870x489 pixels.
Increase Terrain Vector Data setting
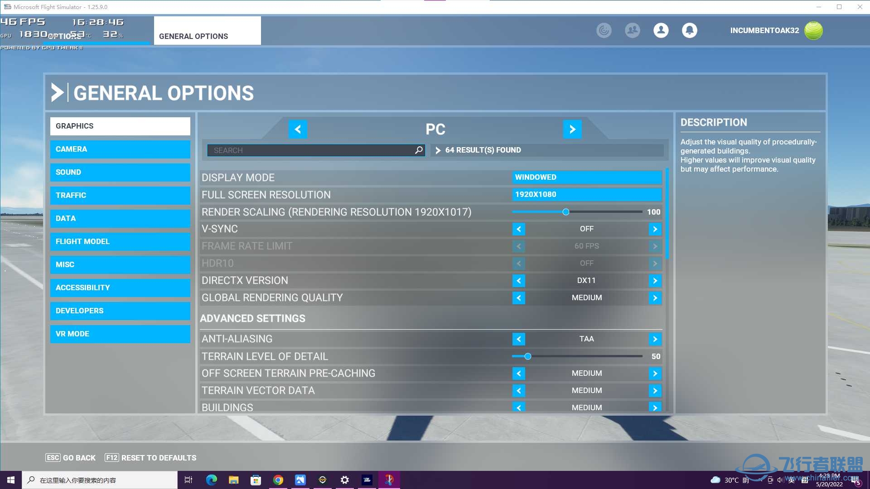coord(655,391)
